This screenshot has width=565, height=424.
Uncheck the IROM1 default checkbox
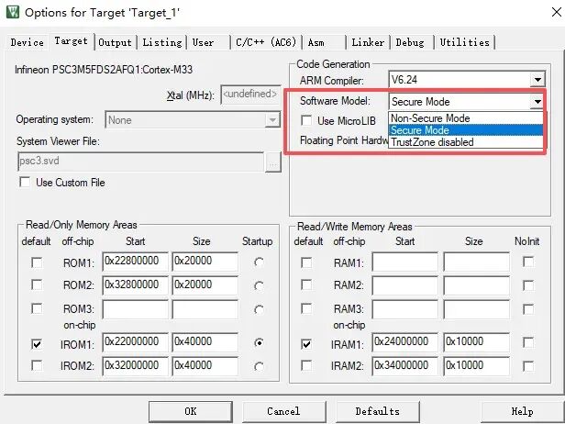37,344
